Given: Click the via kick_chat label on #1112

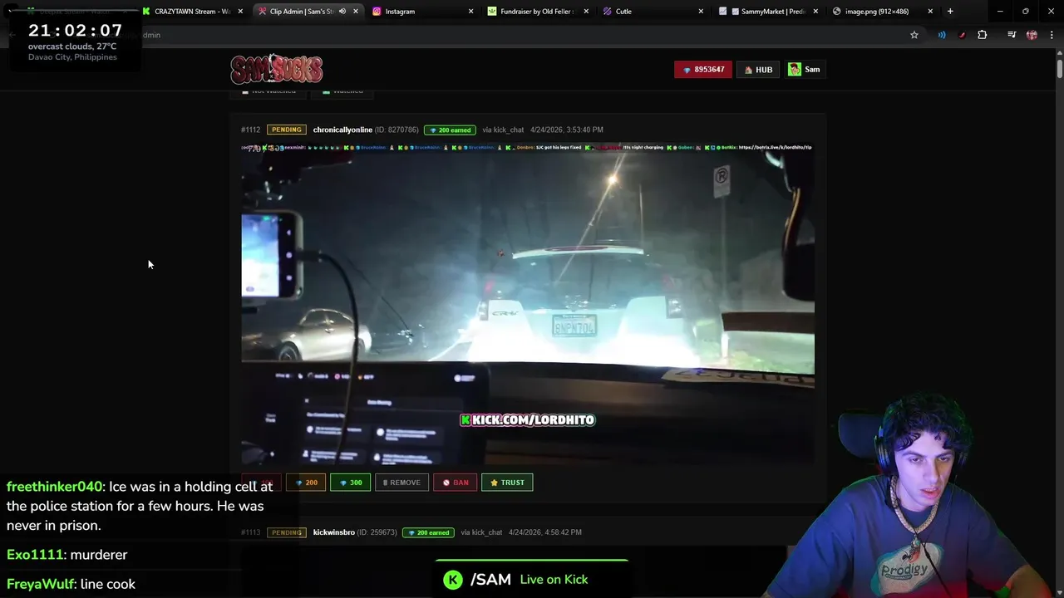Looking at the screenshot, I should click(x=503, y=130).
